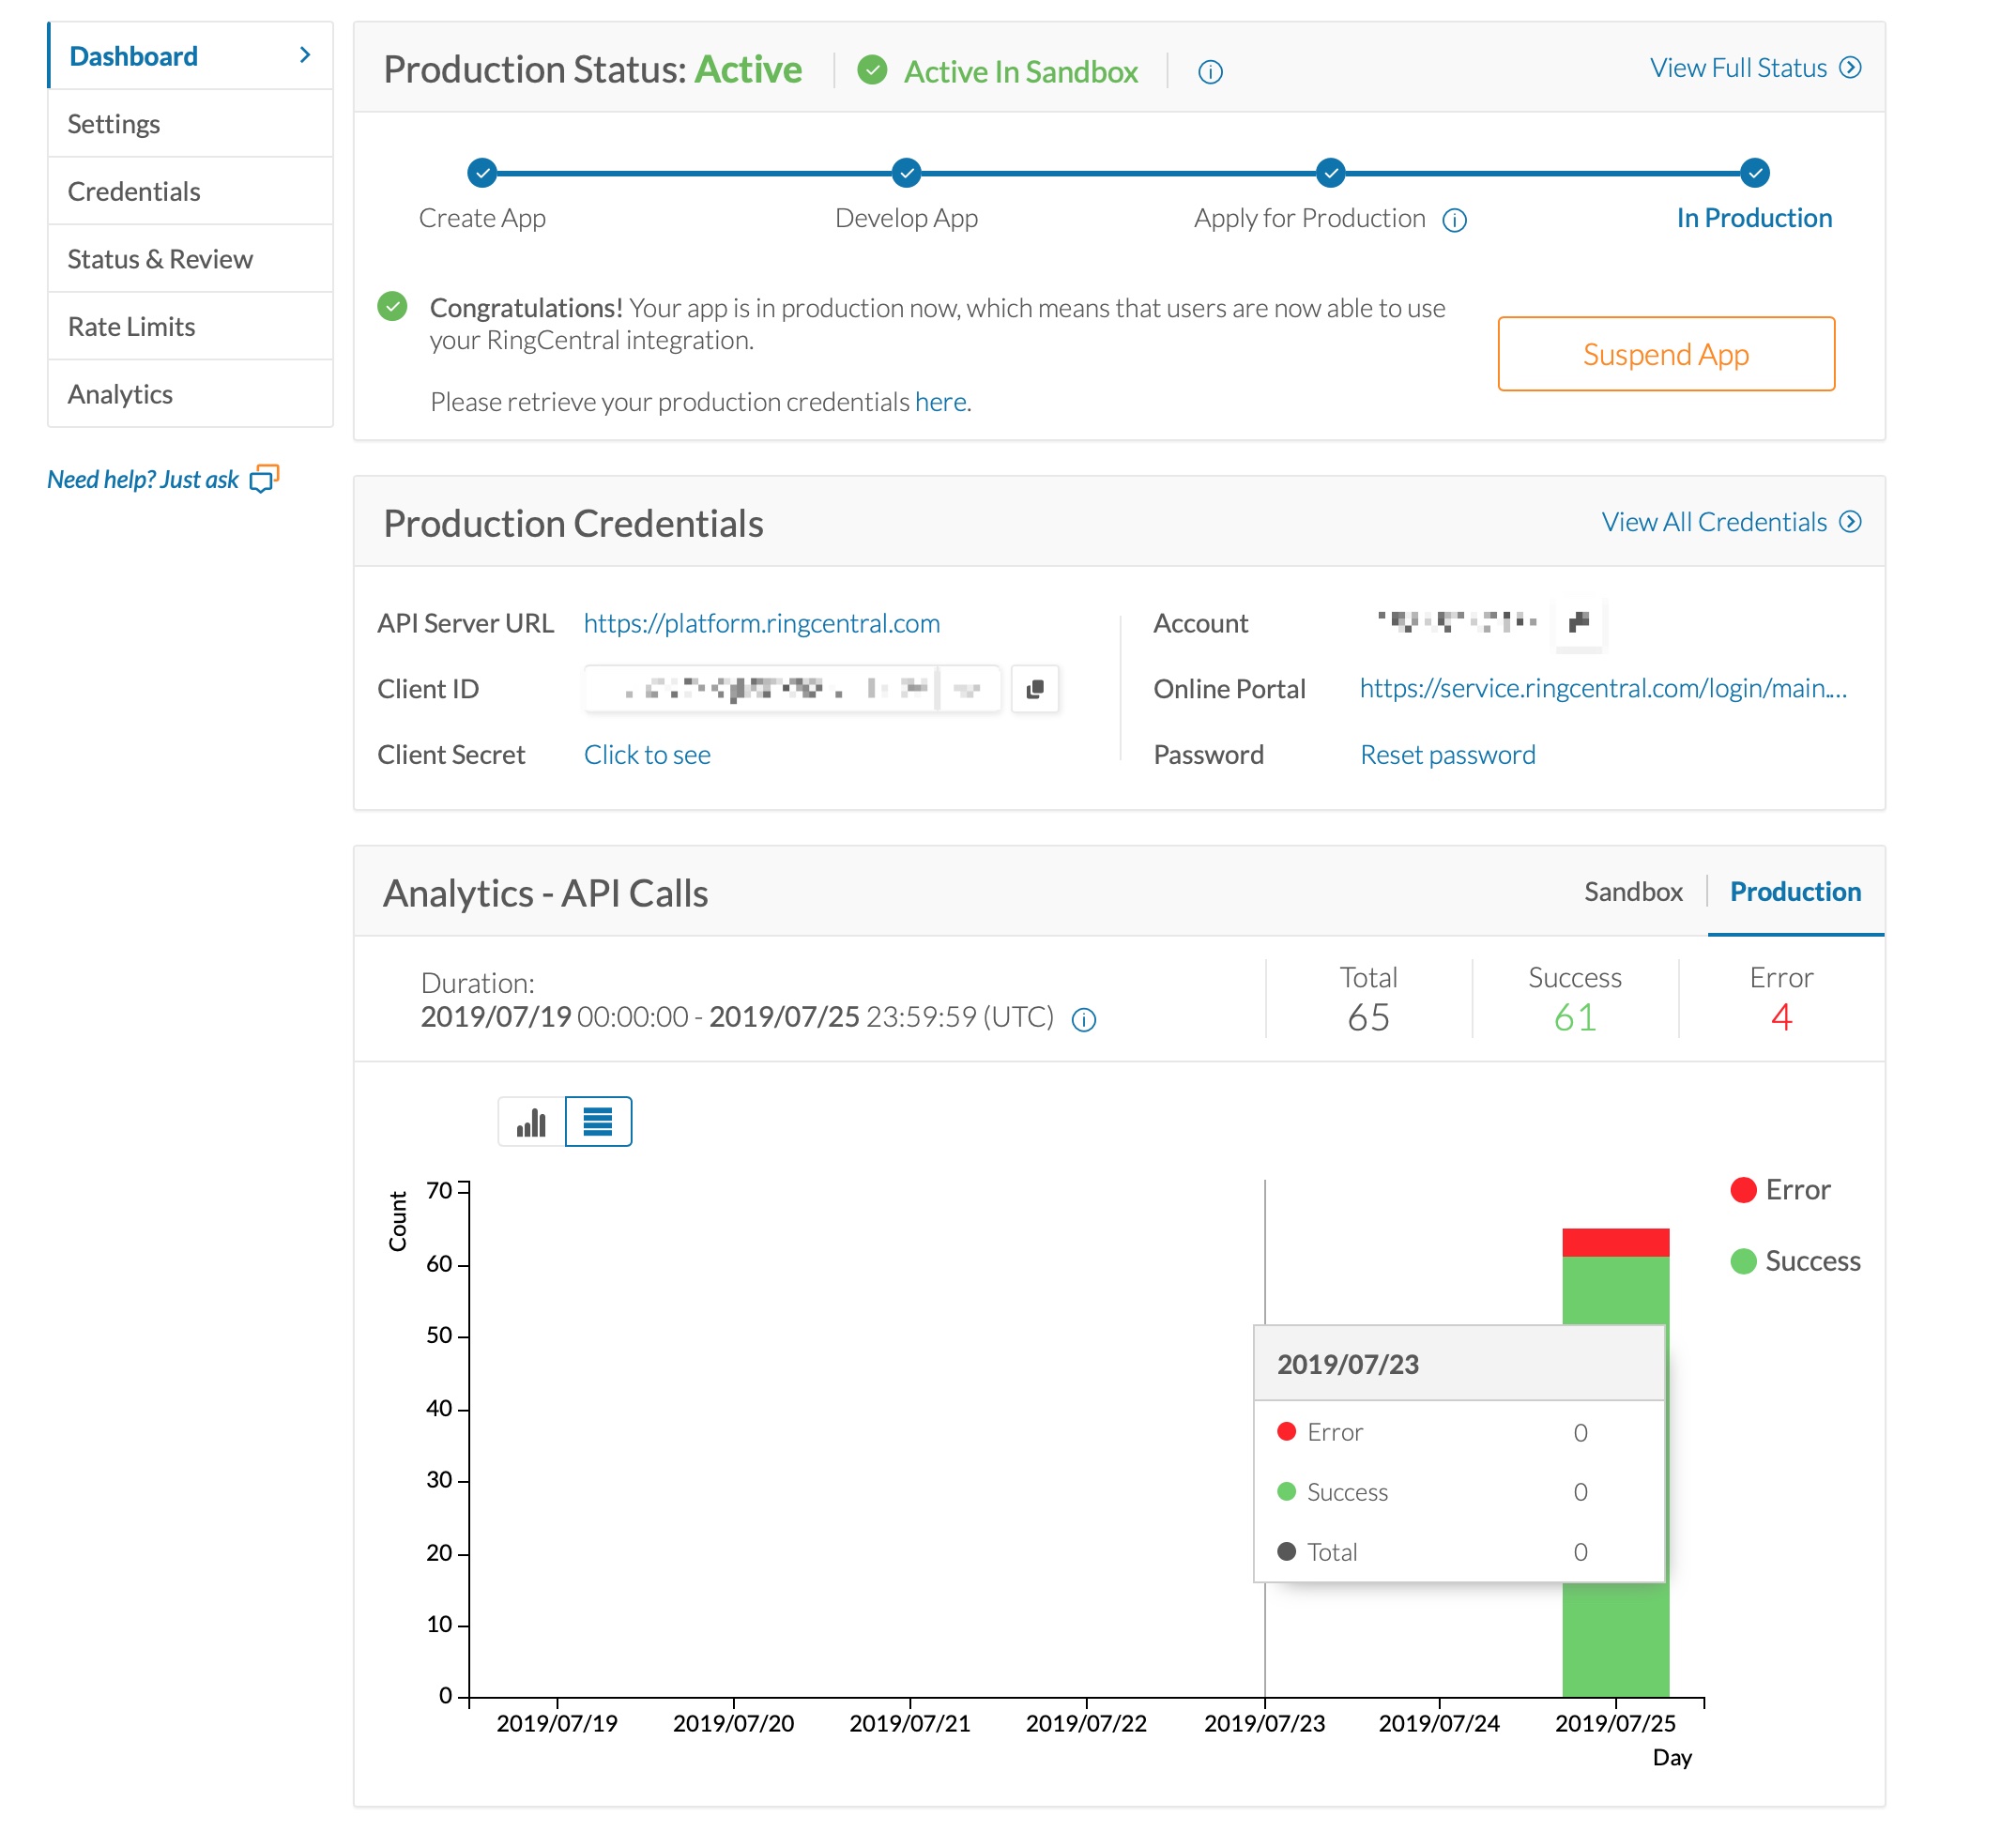Copy the Client ID to clipboard
This screenshot has height=1832, width=2016.
(1035, 689)
